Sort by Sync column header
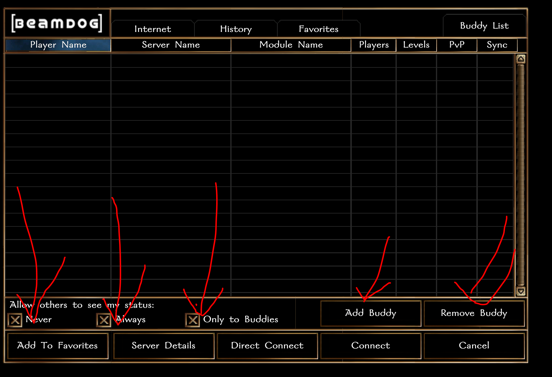 (497, 45)
